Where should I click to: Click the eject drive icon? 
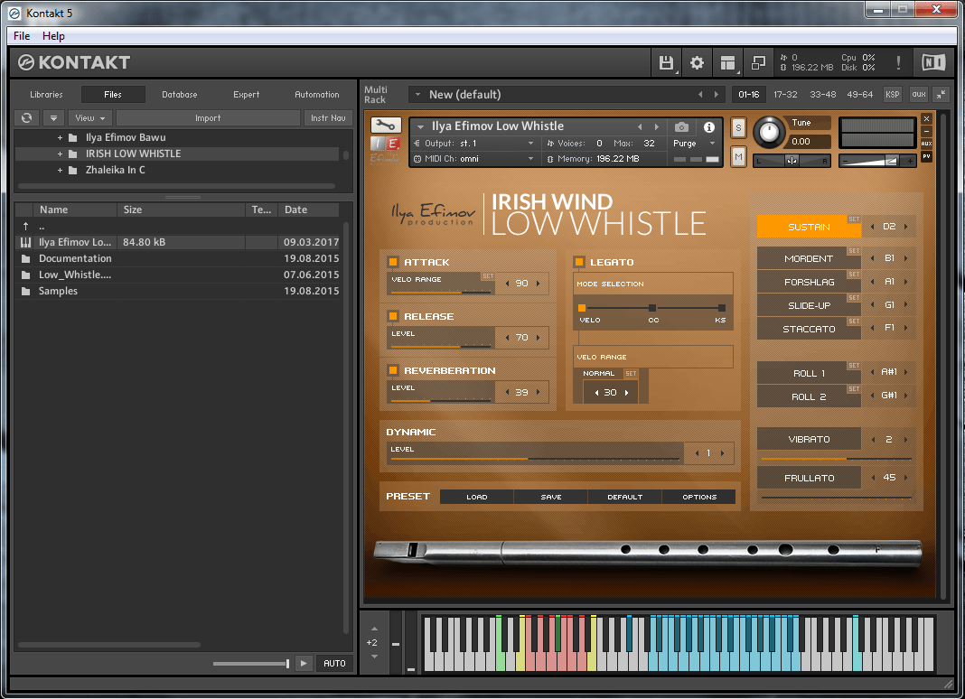pyautogui.click(x=53, y=117)
